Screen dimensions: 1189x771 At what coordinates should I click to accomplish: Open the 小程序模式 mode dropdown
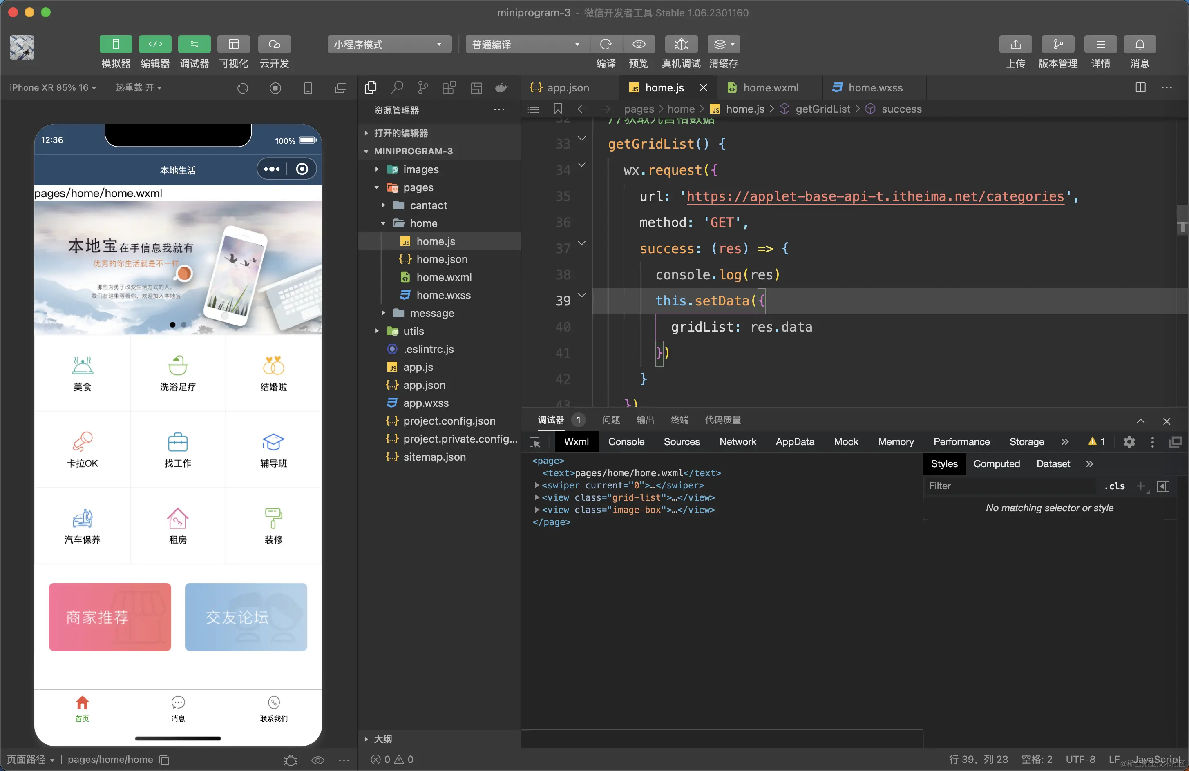[389, 45]
